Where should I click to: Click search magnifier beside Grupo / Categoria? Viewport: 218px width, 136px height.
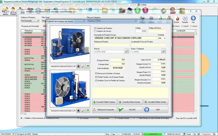coord(163,51)
